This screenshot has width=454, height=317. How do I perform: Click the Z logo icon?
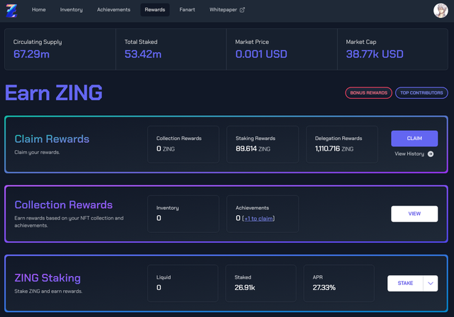click(11, 11)
